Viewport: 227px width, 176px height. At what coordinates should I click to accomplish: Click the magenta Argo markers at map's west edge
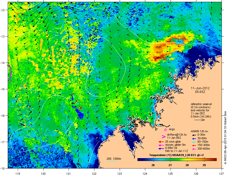click(10, 74)
